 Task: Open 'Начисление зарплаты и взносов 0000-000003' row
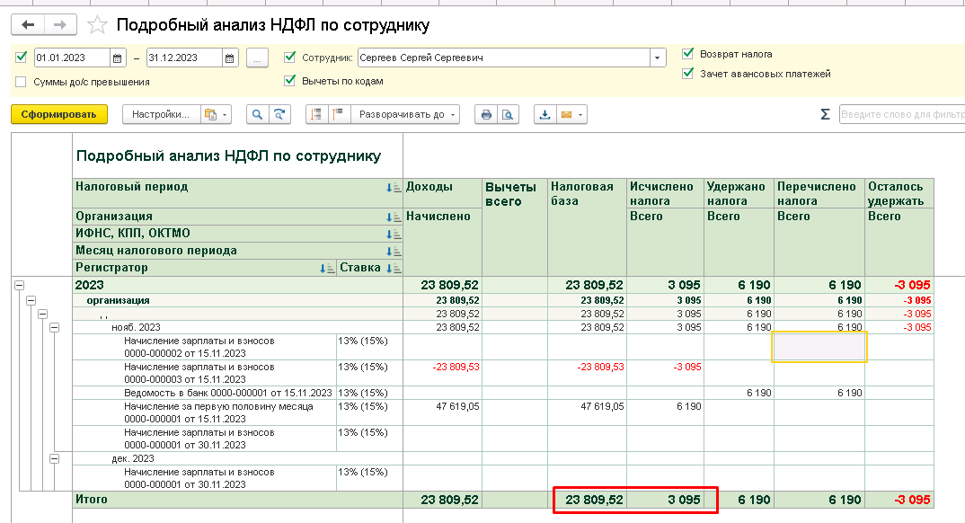(x=199, y=373)
